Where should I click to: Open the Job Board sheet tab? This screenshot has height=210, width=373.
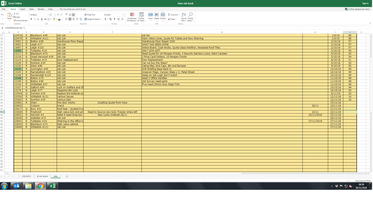[42, 176]
